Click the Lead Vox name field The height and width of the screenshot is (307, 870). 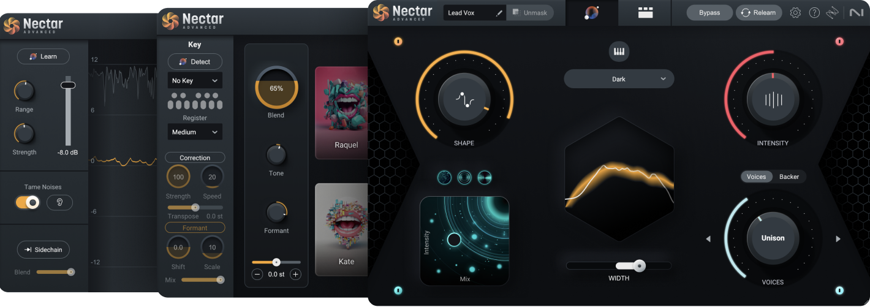tap(475, 13)
